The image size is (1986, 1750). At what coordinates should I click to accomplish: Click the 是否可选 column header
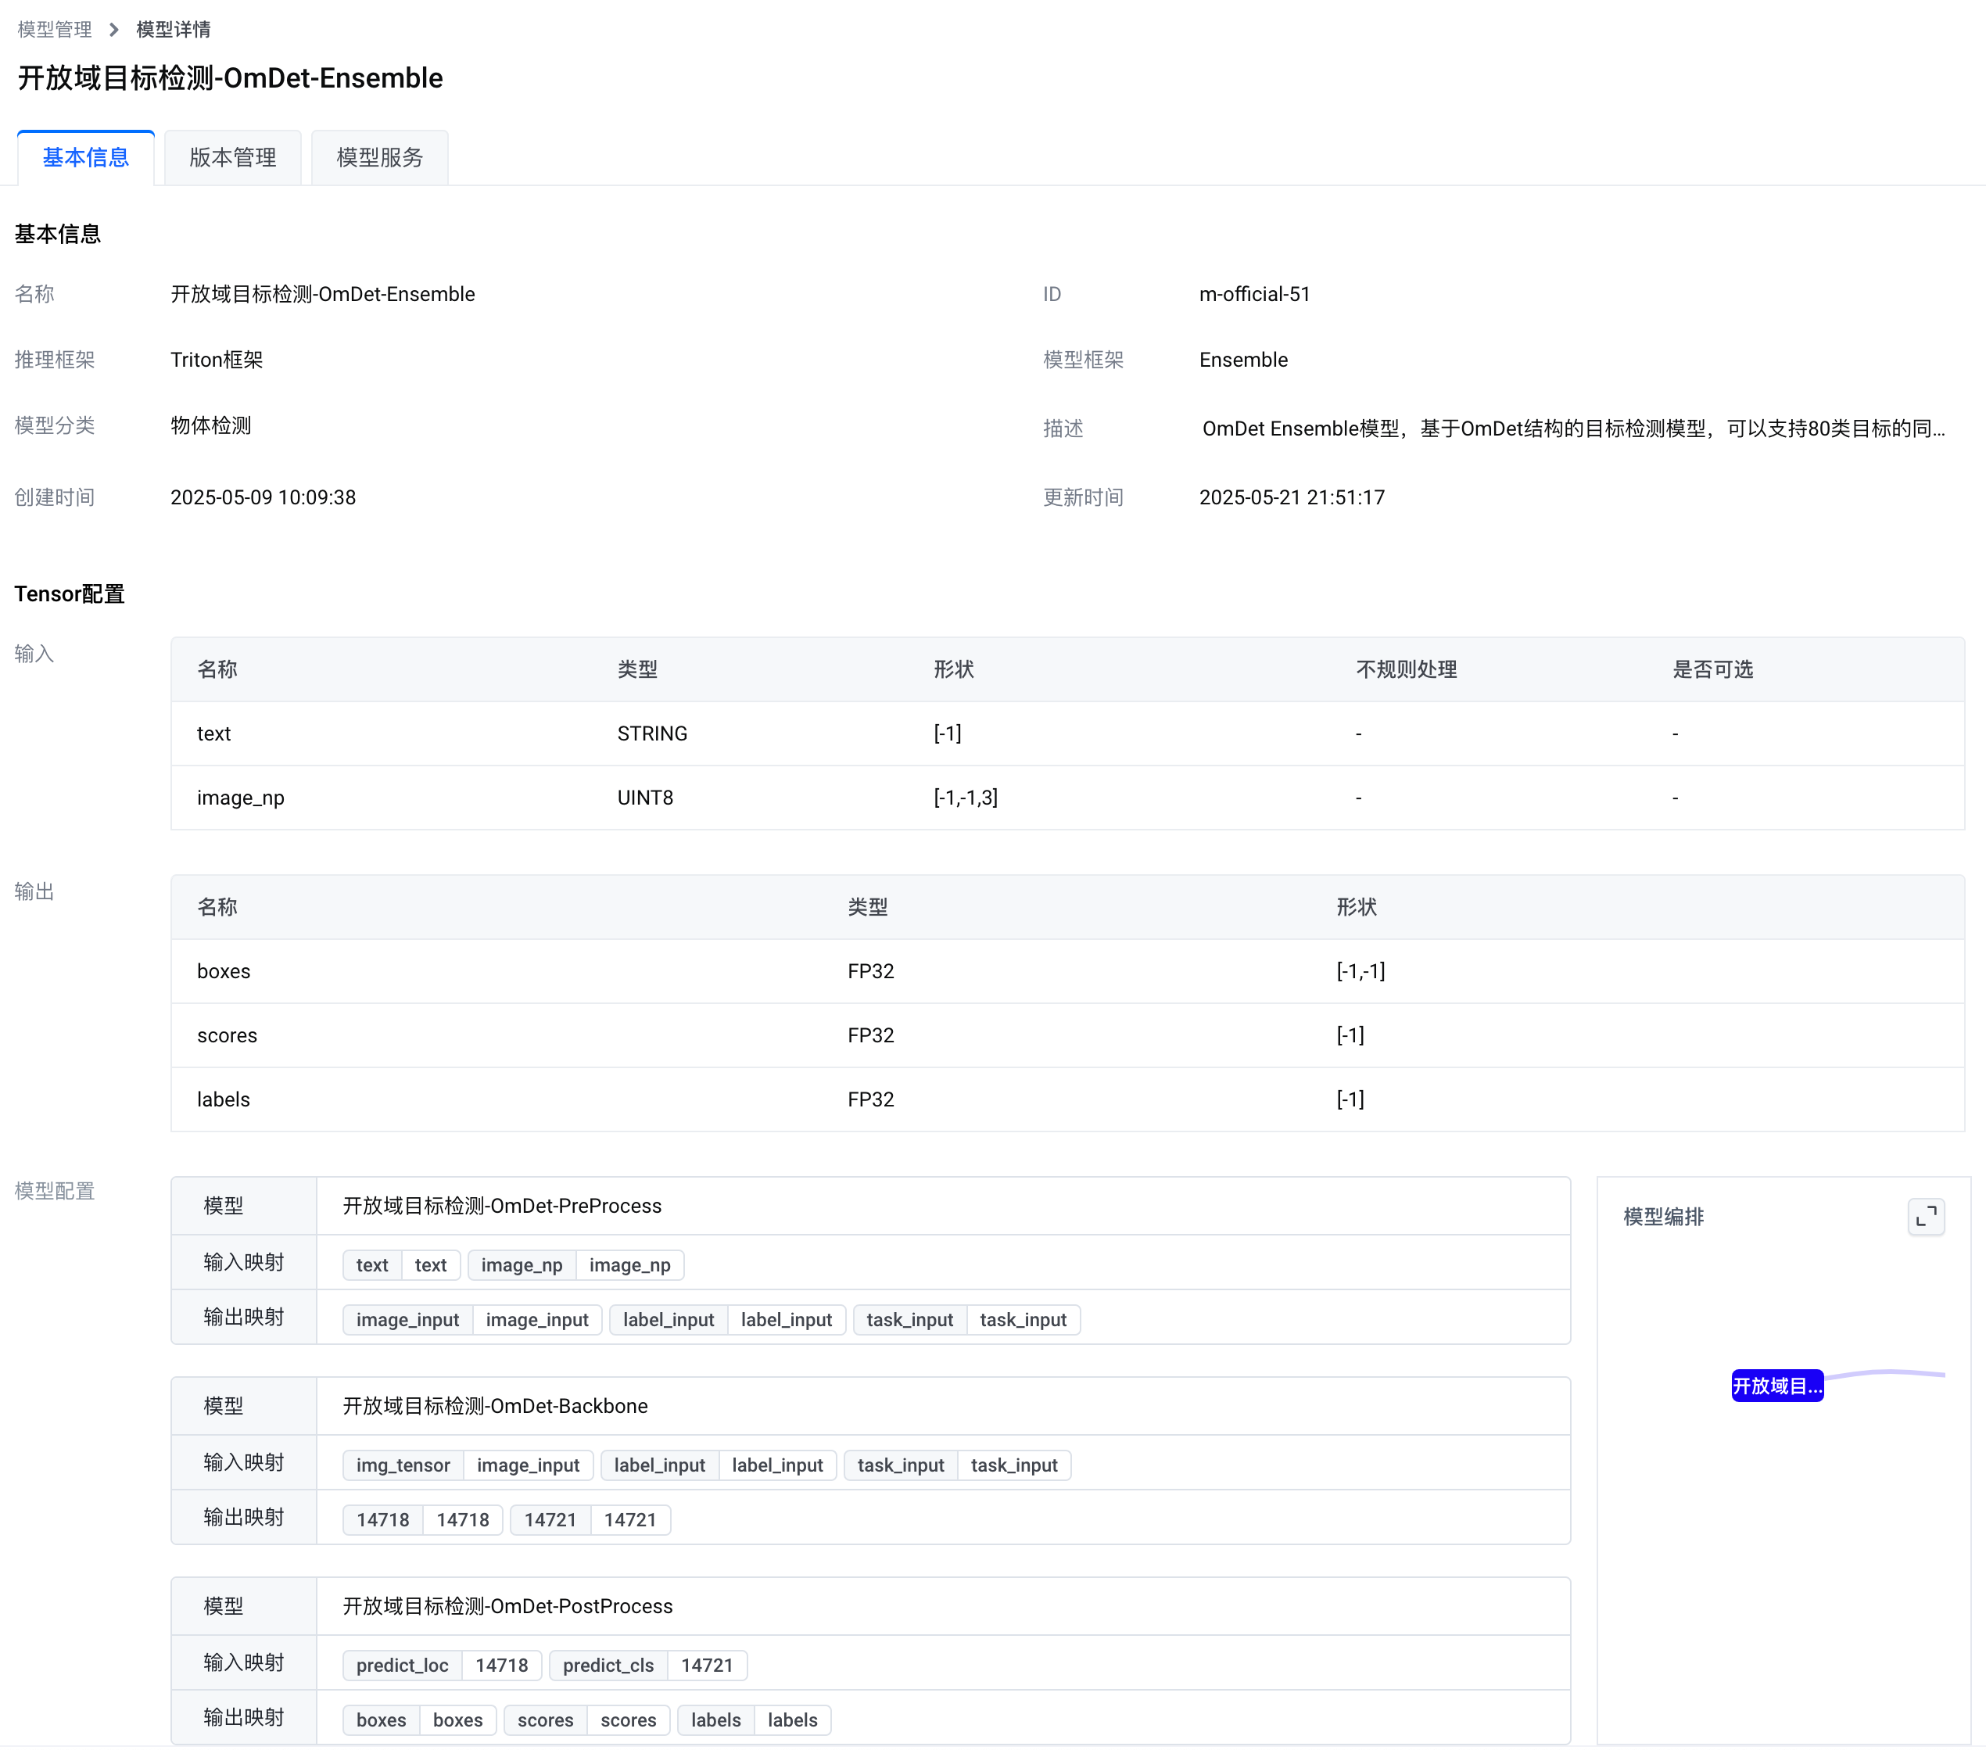pos(1712,669)
